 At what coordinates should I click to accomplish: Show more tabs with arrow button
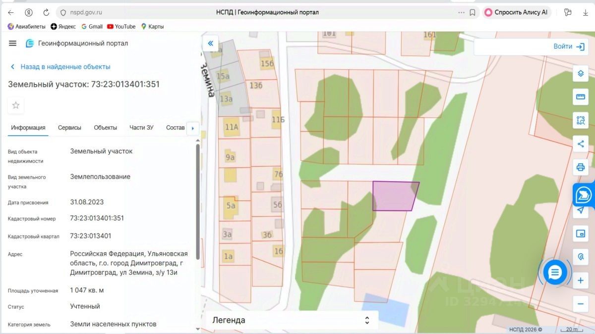(x=192, y=128)
